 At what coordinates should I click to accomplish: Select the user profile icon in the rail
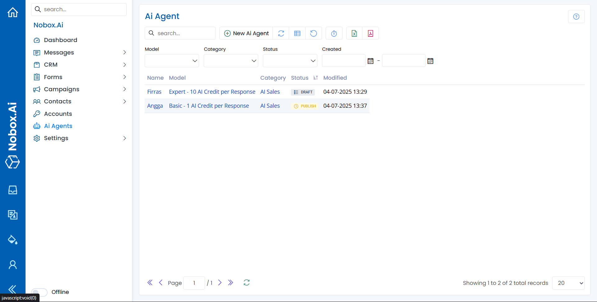tap(12, 264)
